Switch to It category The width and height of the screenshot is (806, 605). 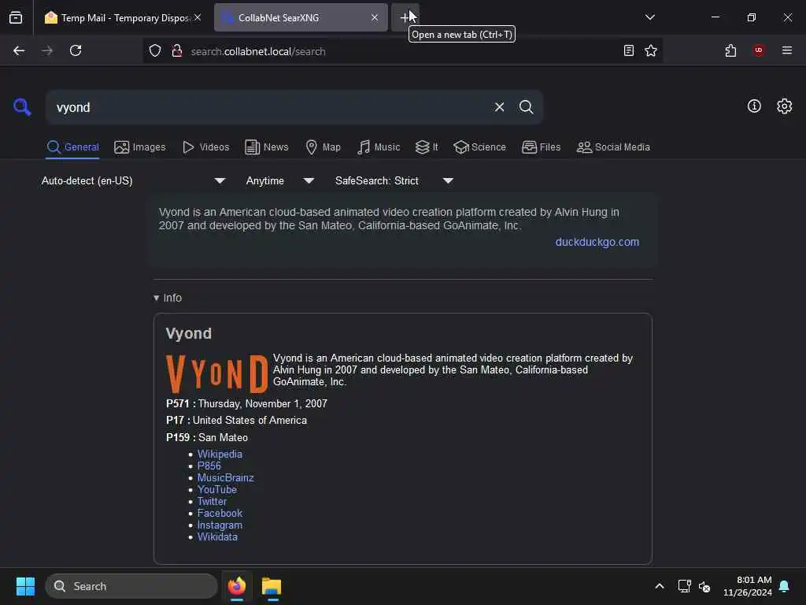coord(427,147)
